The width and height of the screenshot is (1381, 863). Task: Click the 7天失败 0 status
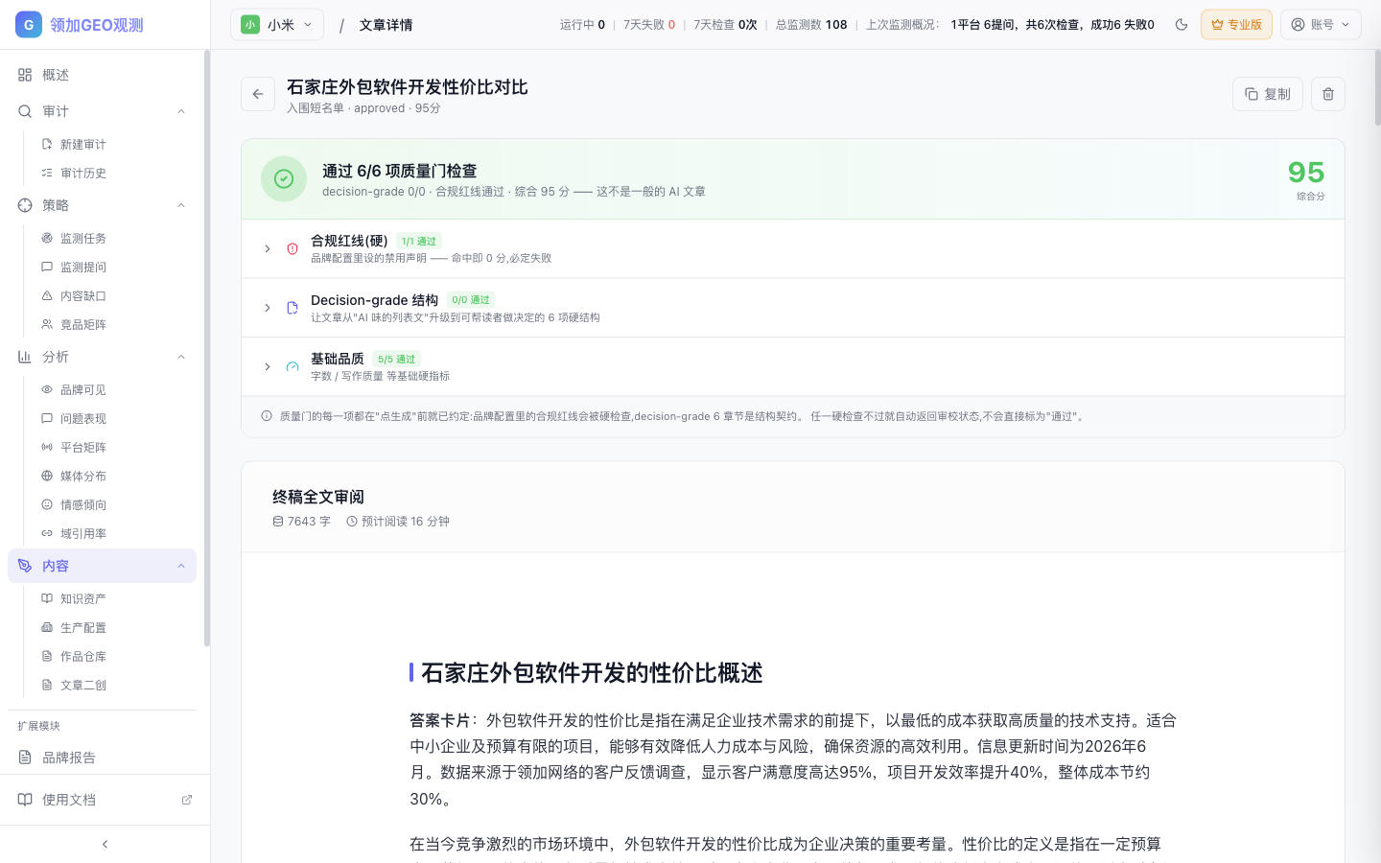tap(649, 25)
